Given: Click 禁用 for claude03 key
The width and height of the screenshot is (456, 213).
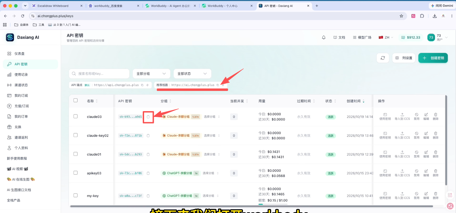Looking at the screenshot, I should point(416,117).
